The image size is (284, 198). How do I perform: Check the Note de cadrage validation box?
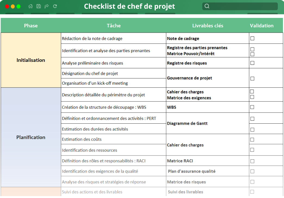pos(252,38)
